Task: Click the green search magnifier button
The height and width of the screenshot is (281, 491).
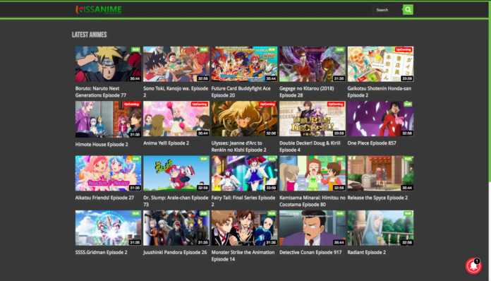Action: [x=408, y=10]
